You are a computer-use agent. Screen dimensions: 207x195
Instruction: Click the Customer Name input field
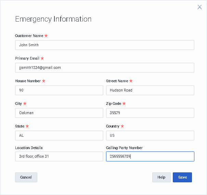click(x=104, y=45)
